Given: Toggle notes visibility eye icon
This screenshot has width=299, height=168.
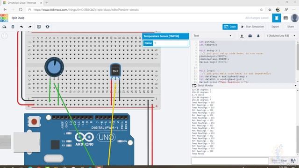Looking at the screenshot, I should click(48, 27).
